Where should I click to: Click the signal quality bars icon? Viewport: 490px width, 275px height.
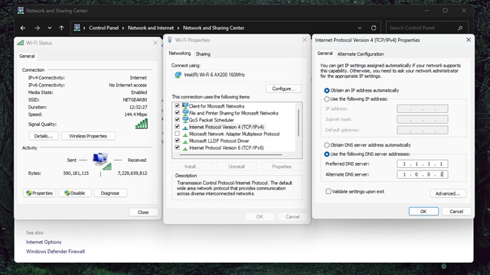point(141,124)
